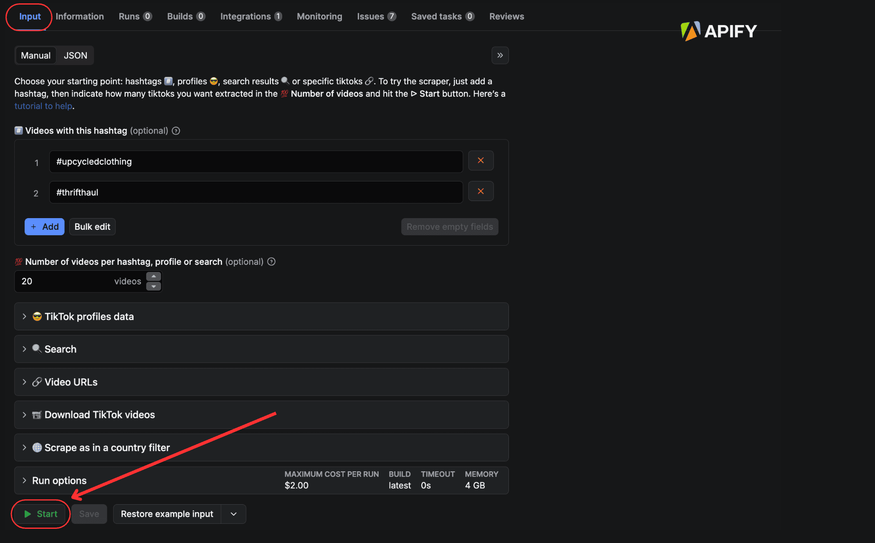This screenshot has width=875, height=543.
Task: Open number of videos help tooltip
Action: [271, 262]
